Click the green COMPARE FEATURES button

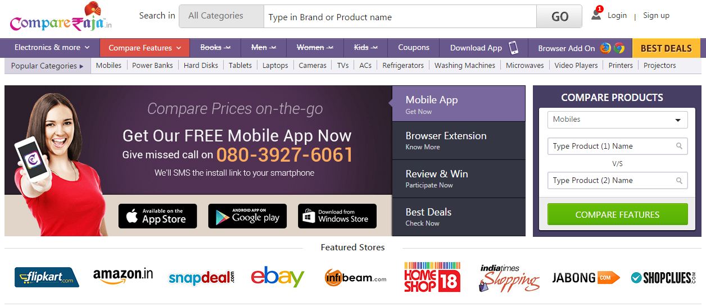pyautogui.click(x=617, y=214)
